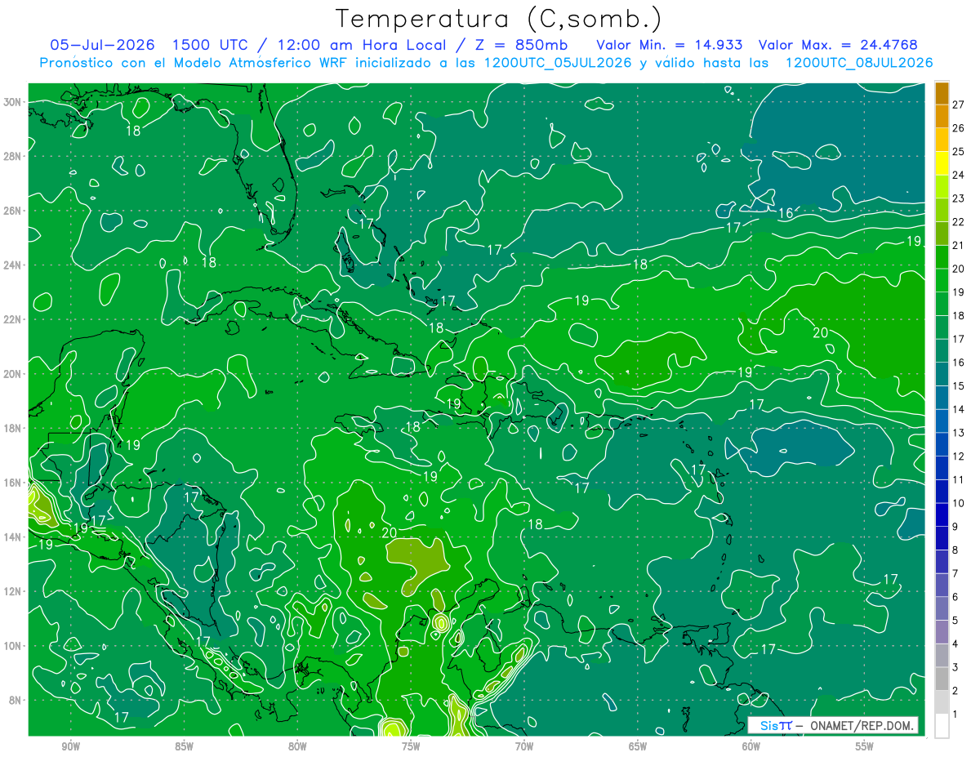The height and width of the screenshot is (757, 980).
Task: Click the ONAMET/REP.DOM. logo box
Action: tap(833, 725)
